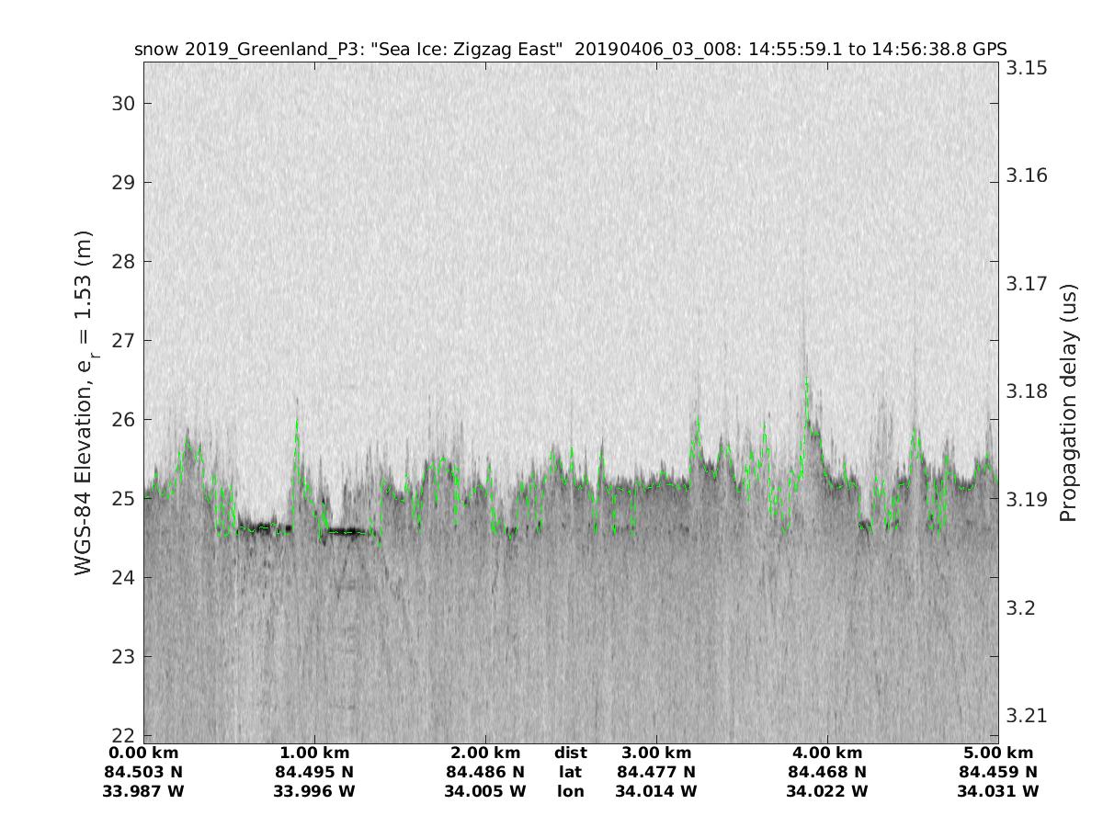Click the 30 elevation tick label
This screenshot has height=827, width=1103.
point(123,103)
